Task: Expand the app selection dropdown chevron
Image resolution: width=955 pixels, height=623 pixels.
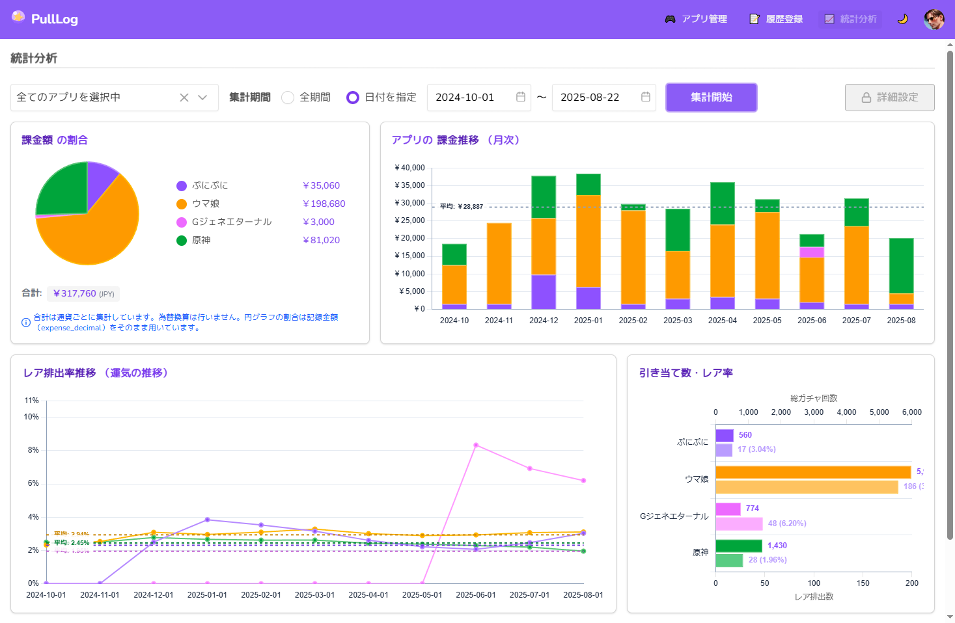Action: coord(202,98)
